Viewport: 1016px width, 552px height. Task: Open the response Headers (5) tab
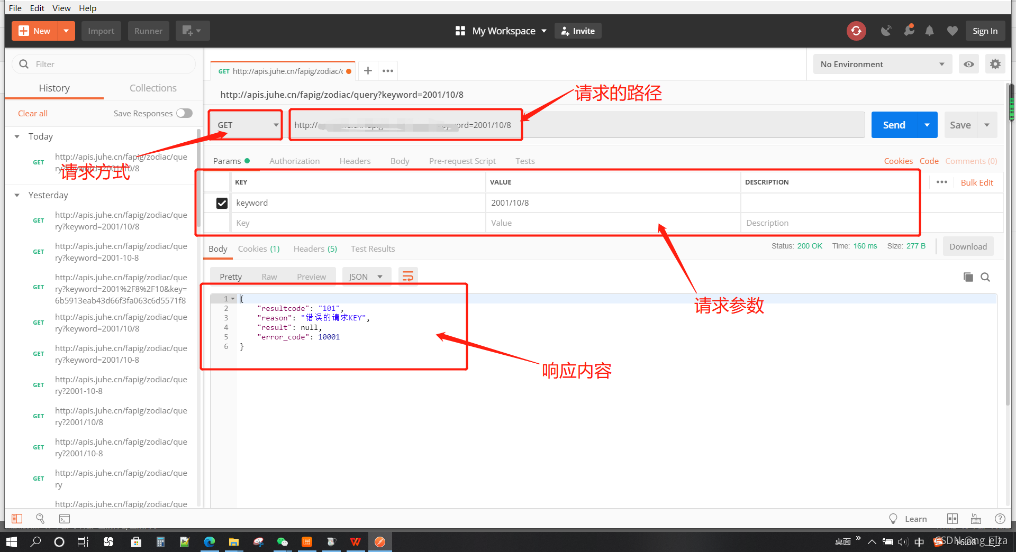pos(315,249)
